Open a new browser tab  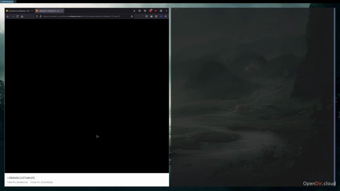tap(166, 11)
